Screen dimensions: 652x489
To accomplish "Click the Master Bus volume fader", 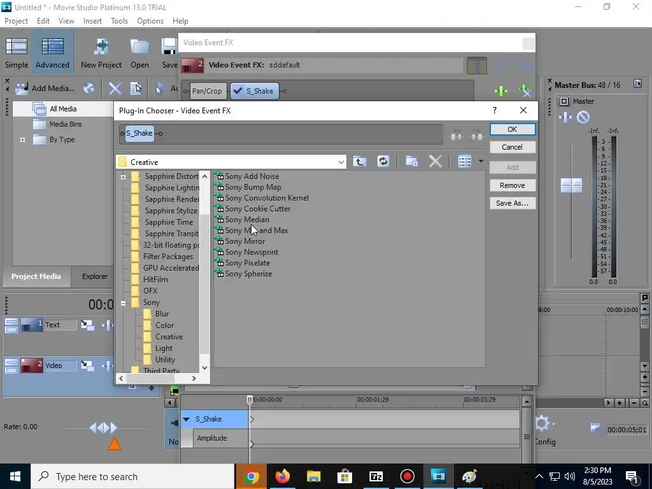I will (571, 185).
